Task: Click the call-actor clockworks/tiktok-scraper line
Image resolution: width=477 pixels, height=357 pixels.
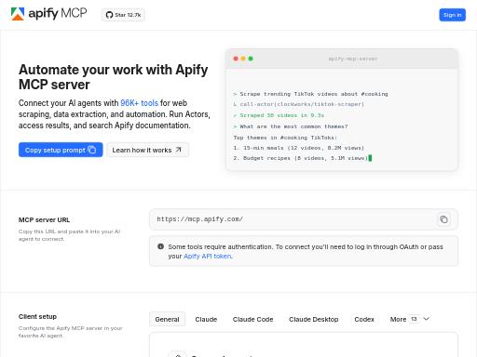Action: [298, 104]
